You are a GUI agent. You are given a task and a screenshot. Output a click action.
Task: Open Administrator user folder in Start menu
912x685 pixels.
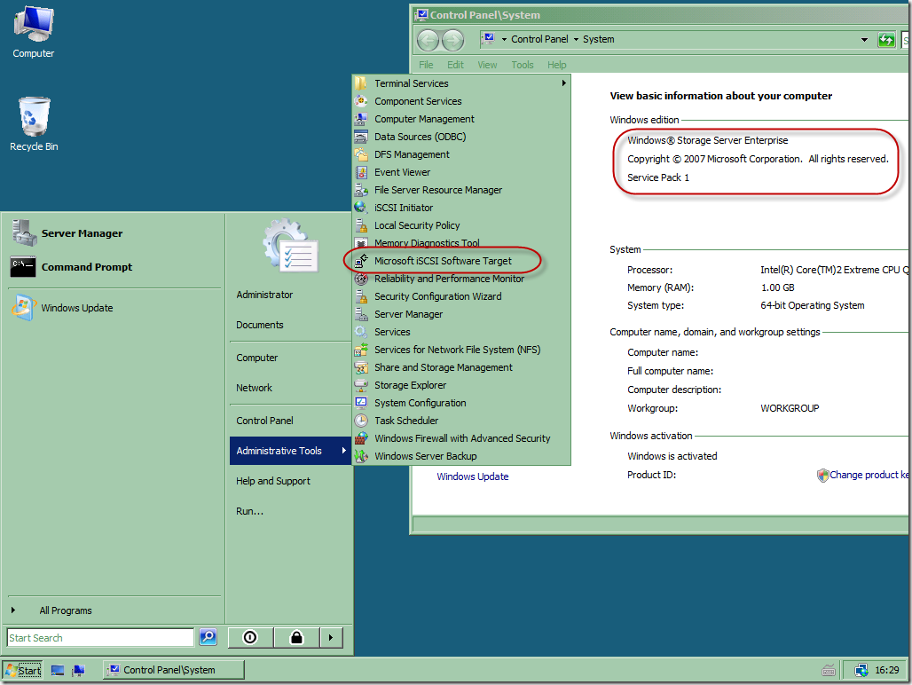pos(264,295)
